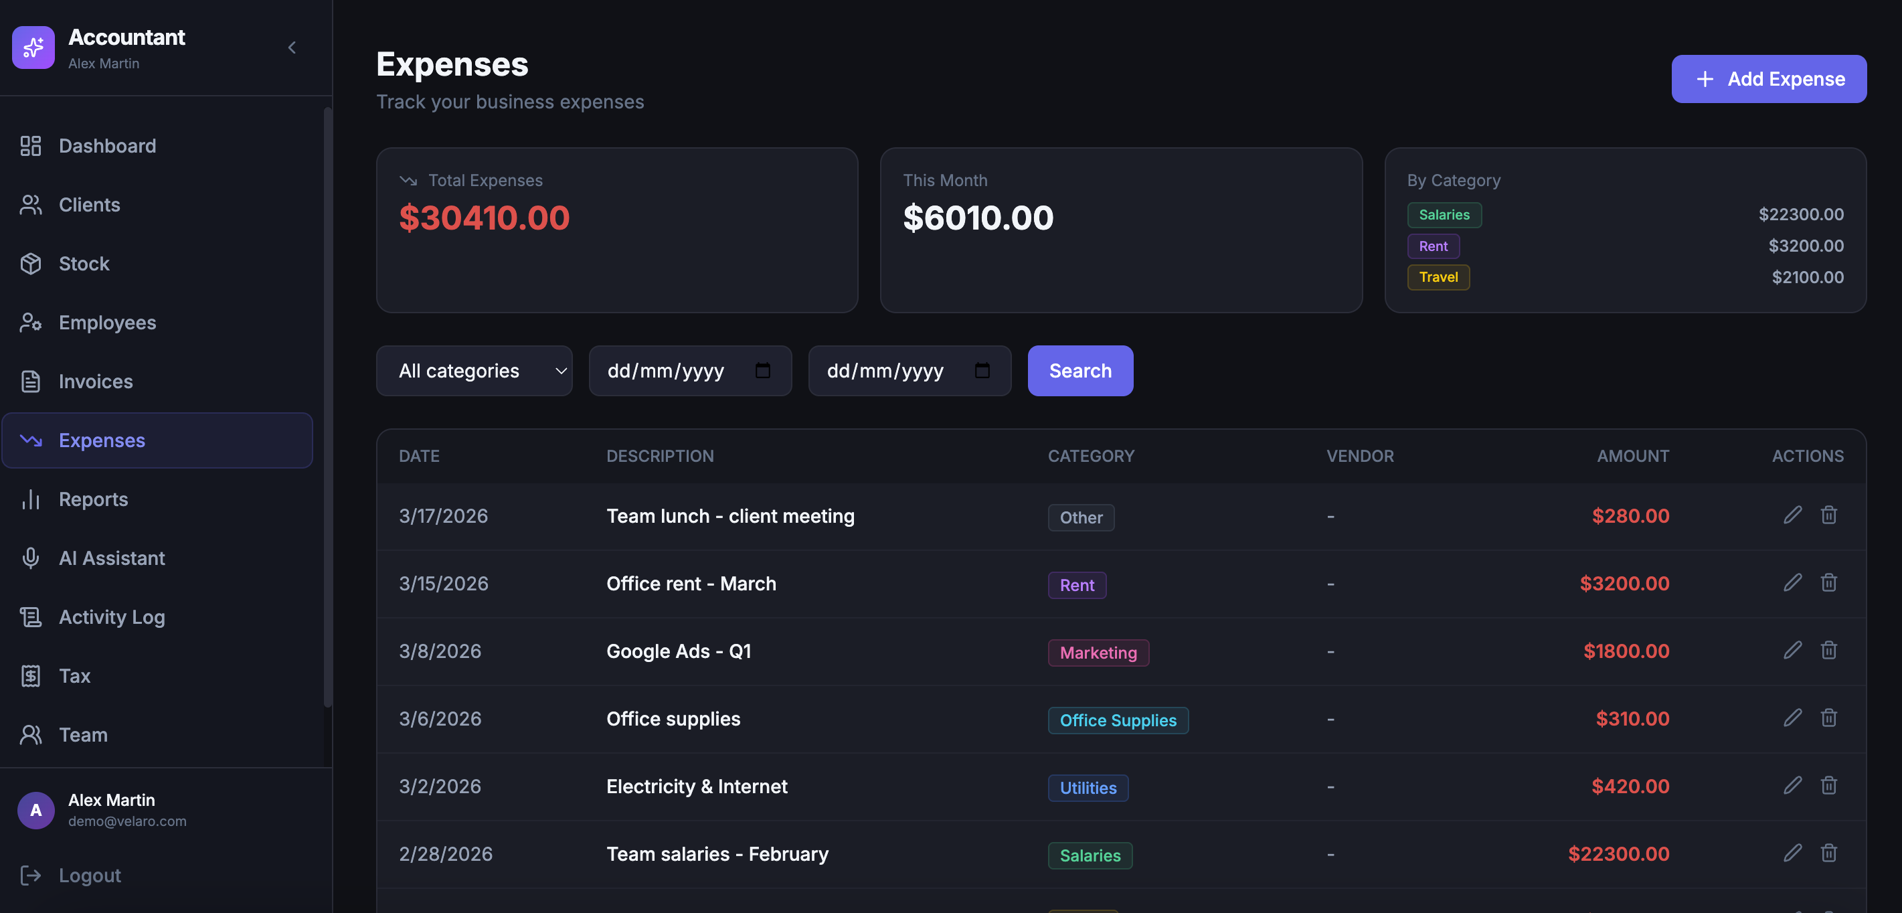
Task: Navigate to AI Assistant
Action: tap(112, 558)
